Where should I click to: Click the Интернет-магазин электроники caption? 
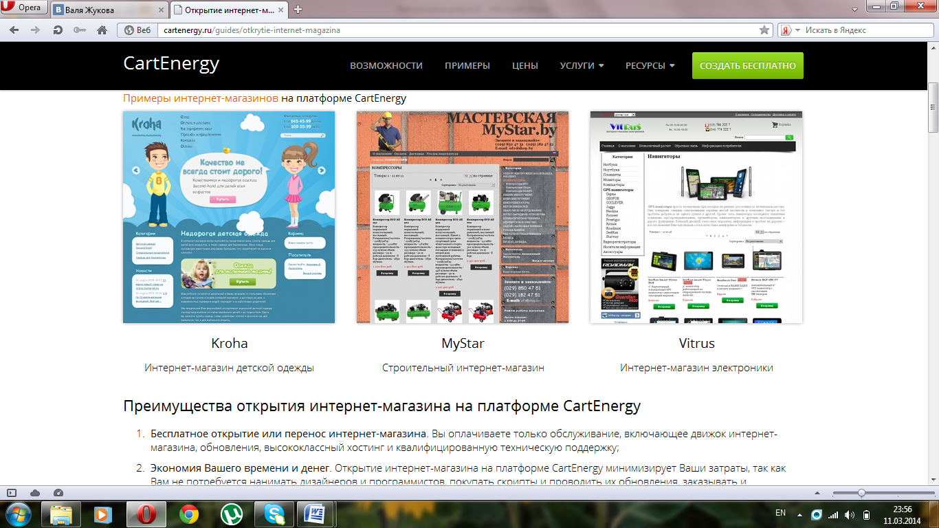point(696,368)
